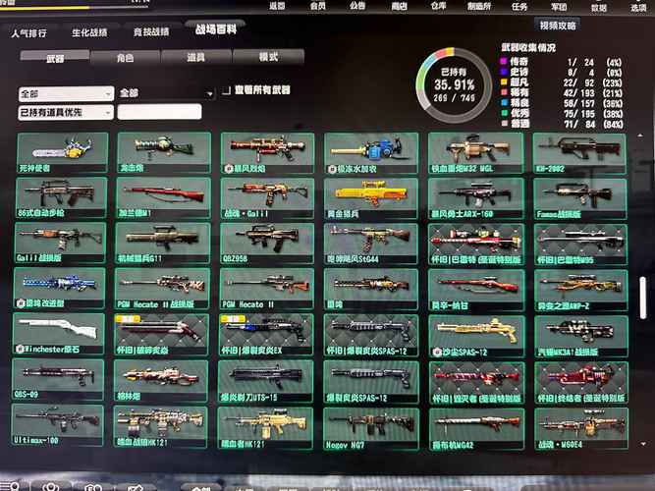Select the red 加兰德M1 rifle card
Viewport: 655px width, 491px height.
pos(164,198)
